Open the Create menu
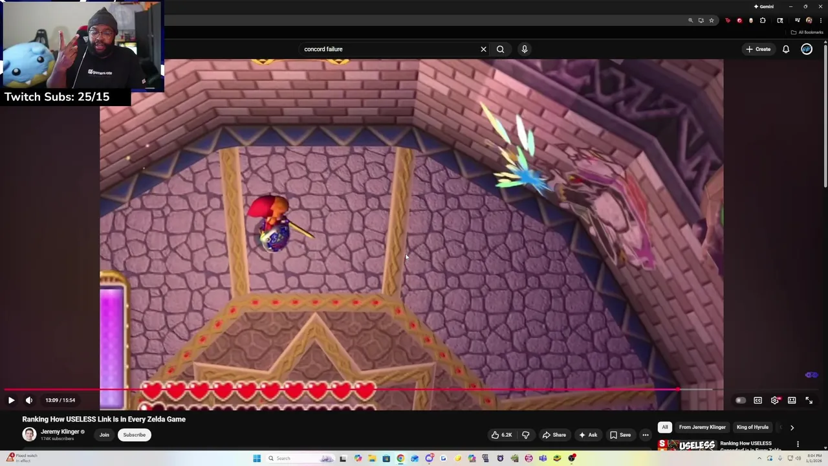 pyautogui.click(x=758, y=49)
